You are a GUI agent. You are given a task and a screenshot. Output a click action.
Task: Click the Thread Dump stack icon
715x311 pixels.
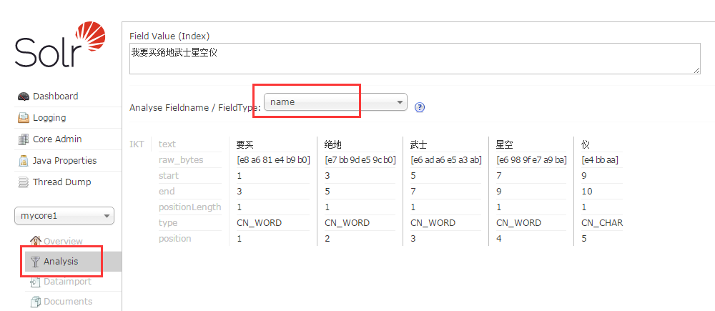click(x=24, y=182)
